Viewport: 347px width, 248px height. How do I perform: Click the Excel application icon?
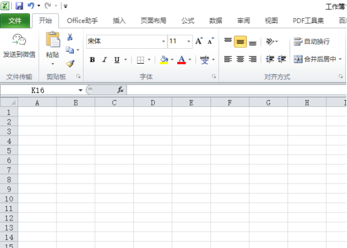coord(5,6)
